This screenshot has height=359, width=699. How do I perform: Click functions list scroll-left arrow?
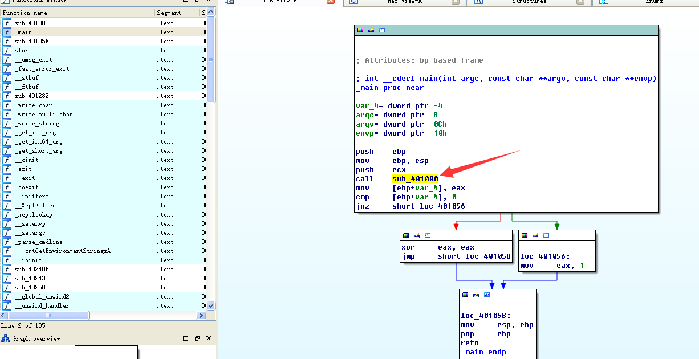[x=4, y=315]
